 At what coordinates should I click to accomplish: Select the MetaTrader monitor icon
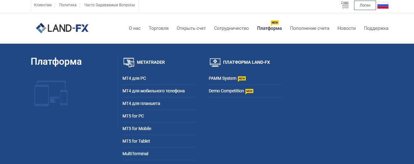[x=128, y=62]
